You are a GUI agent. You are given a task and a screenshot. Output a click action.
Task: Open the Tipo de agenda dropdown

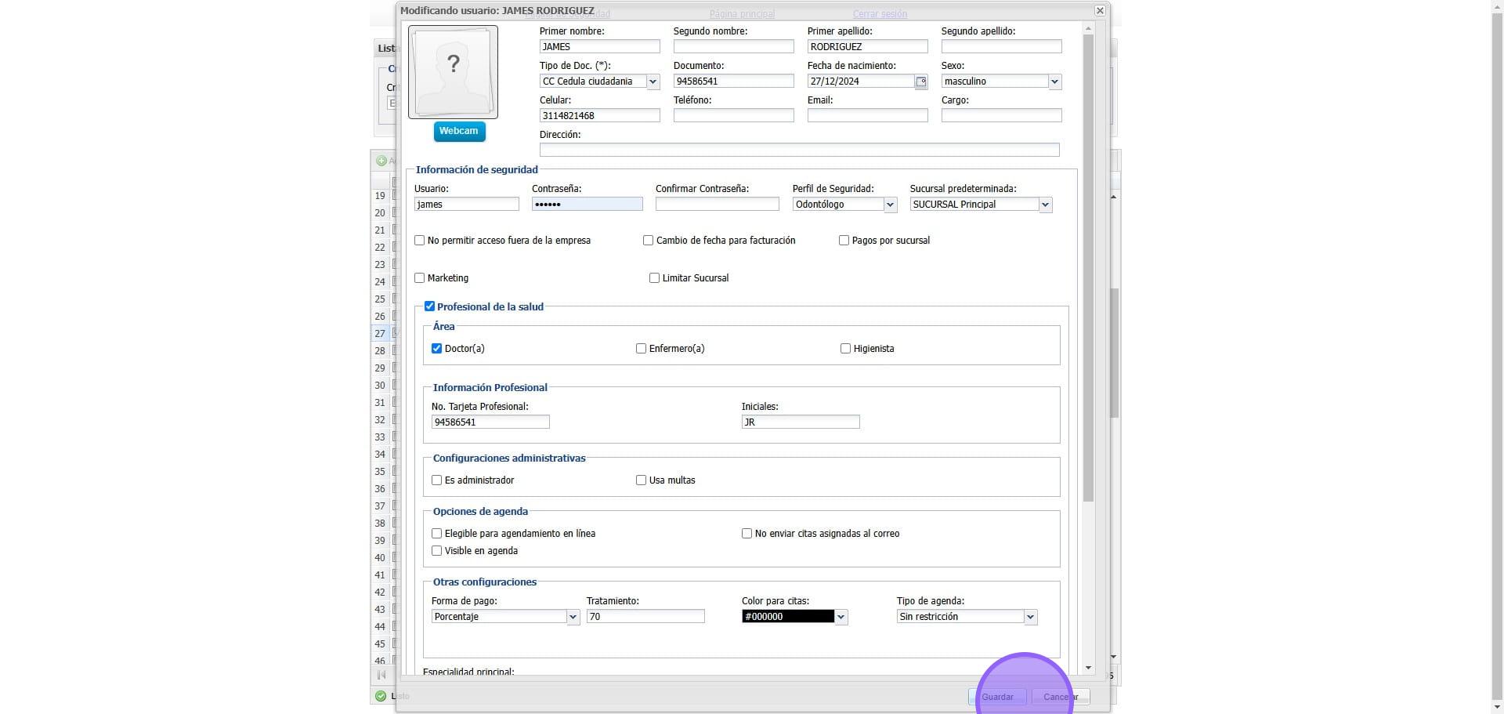coord(1030,617)
